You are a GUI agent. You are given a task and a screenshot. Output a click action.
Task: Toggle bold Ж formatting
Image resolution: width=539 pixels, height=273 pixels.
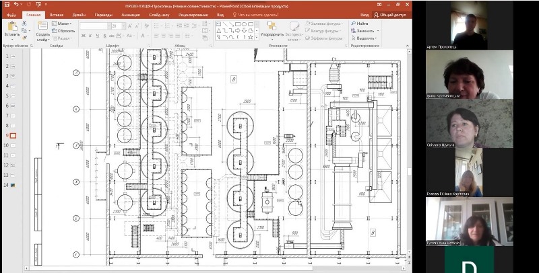(83, 36)
